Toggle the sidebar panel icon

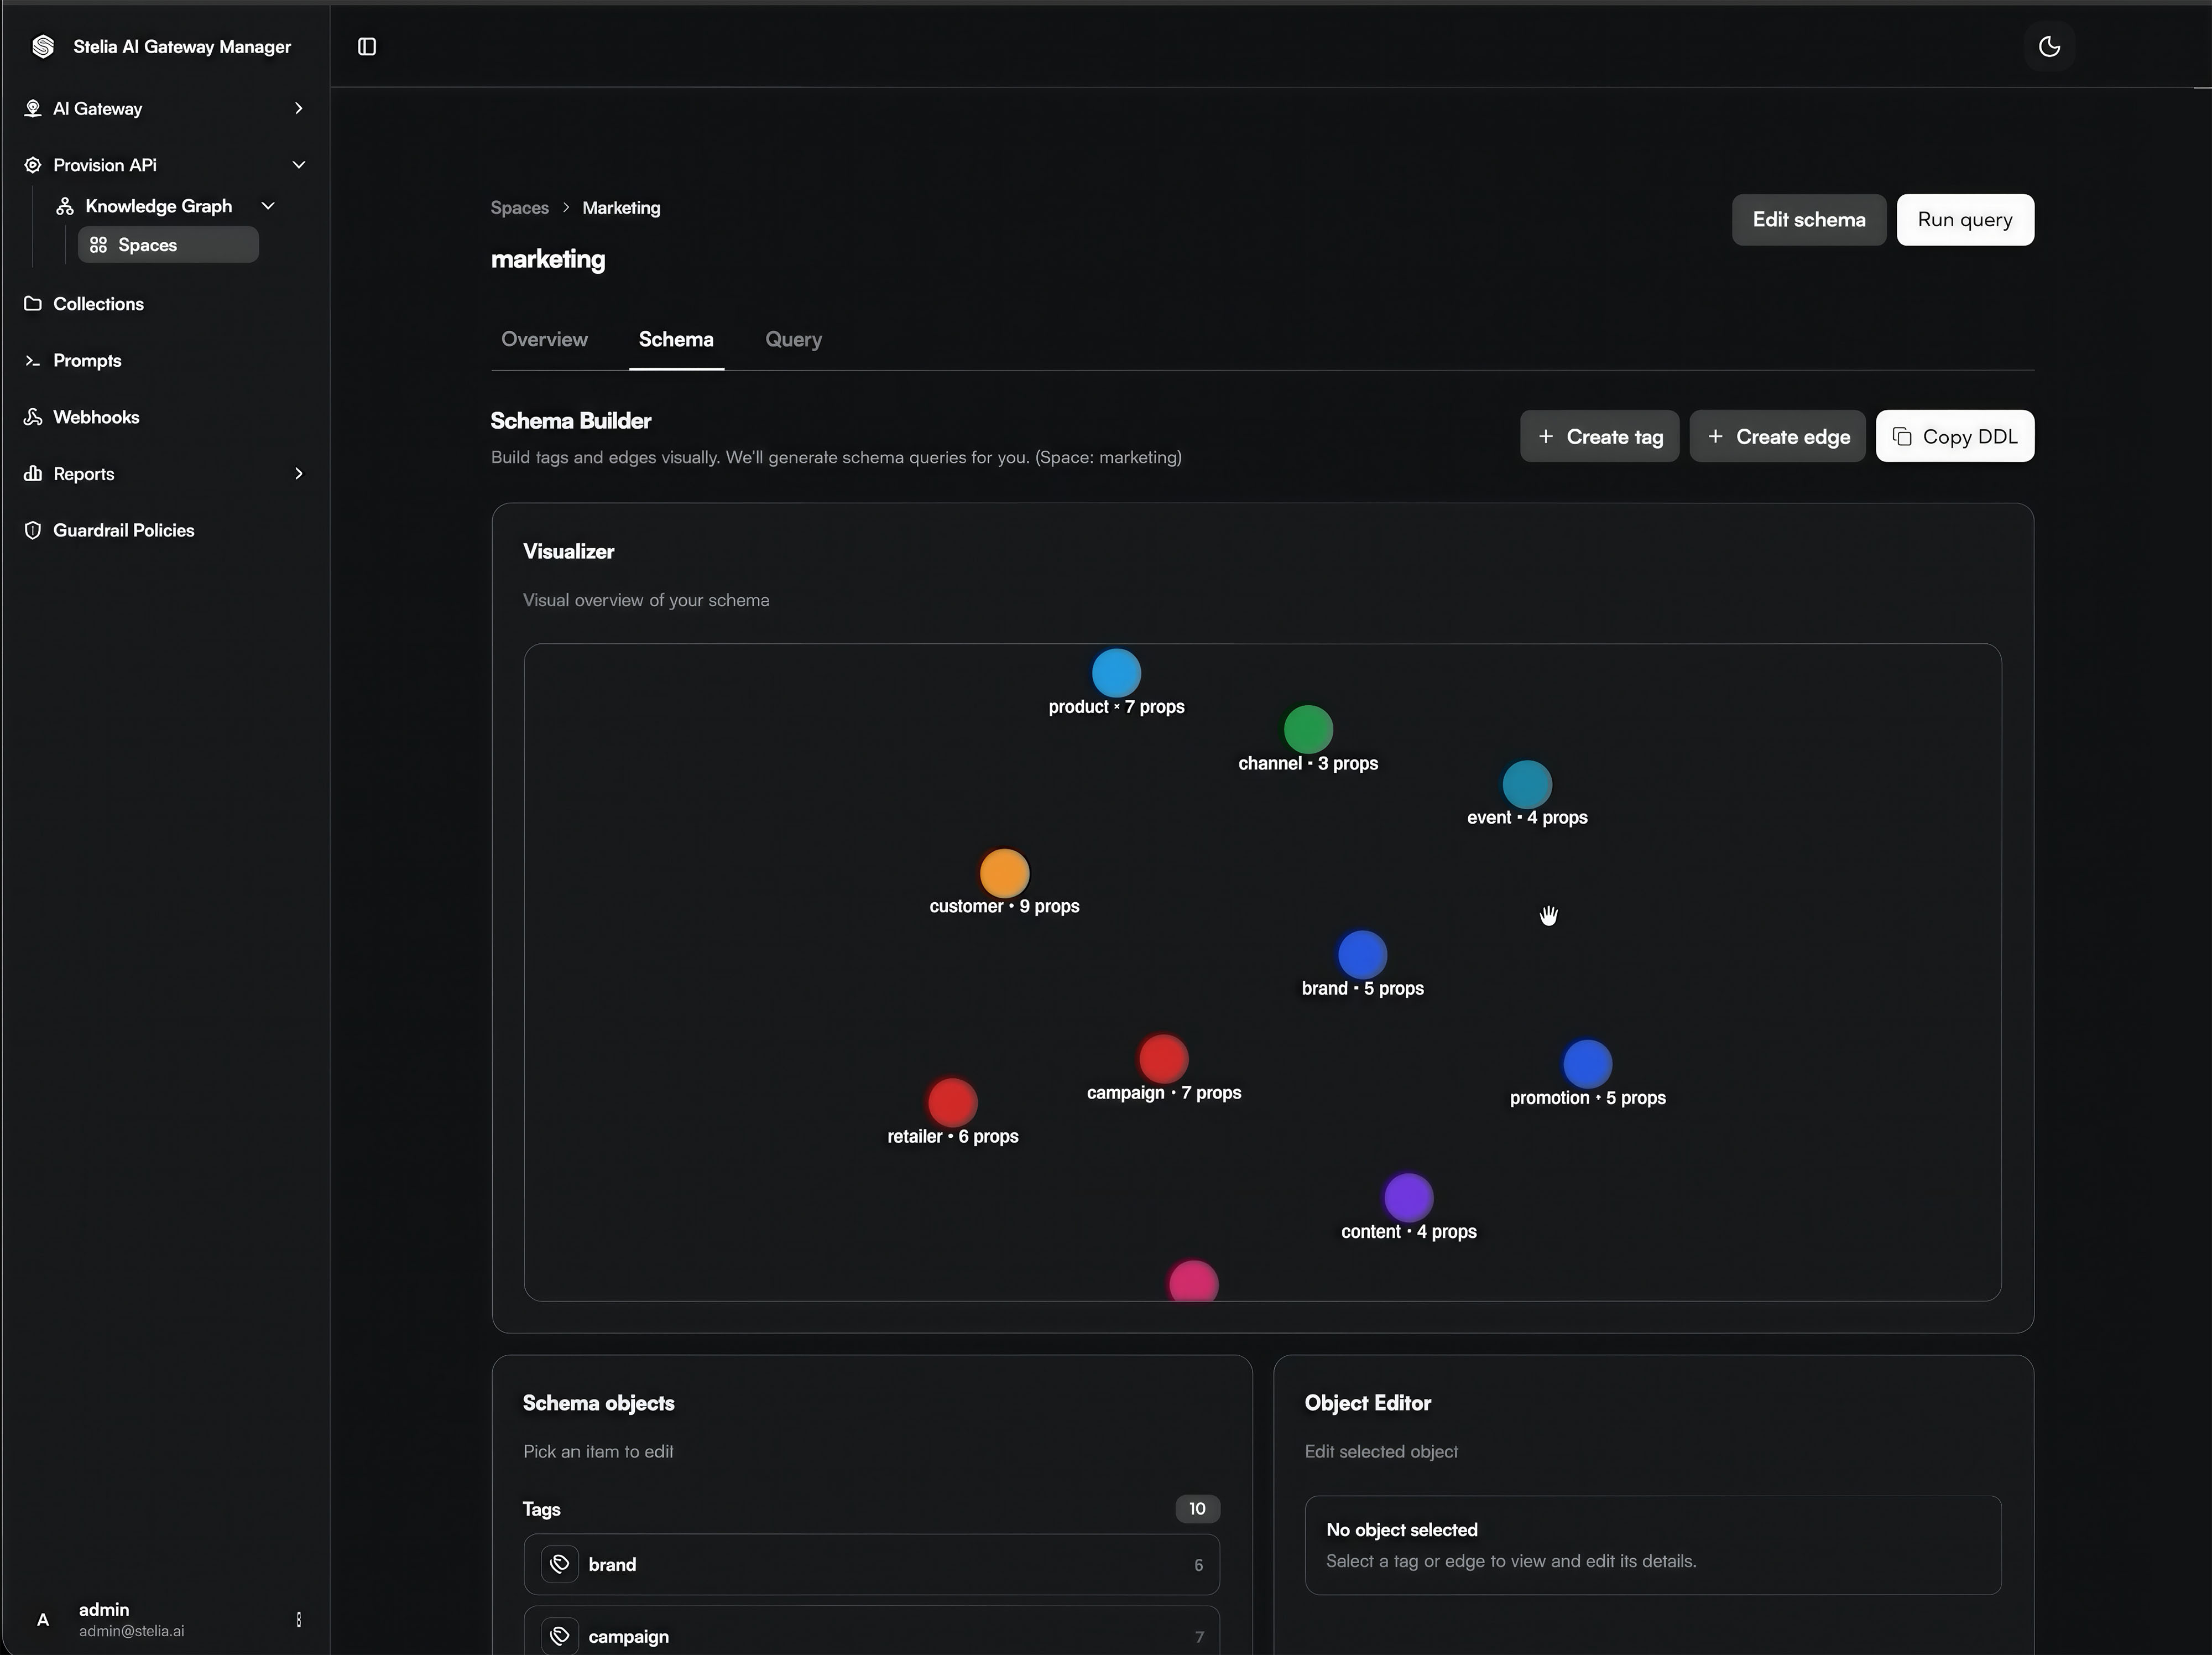pos(367,47)
